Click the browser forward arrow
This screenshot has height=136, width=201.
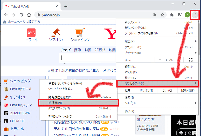click(x=14, y=15)
